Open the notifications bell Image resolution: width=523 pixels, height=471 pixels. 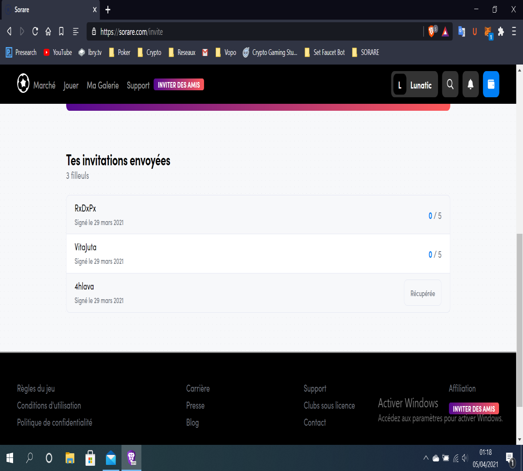[471, 84]
